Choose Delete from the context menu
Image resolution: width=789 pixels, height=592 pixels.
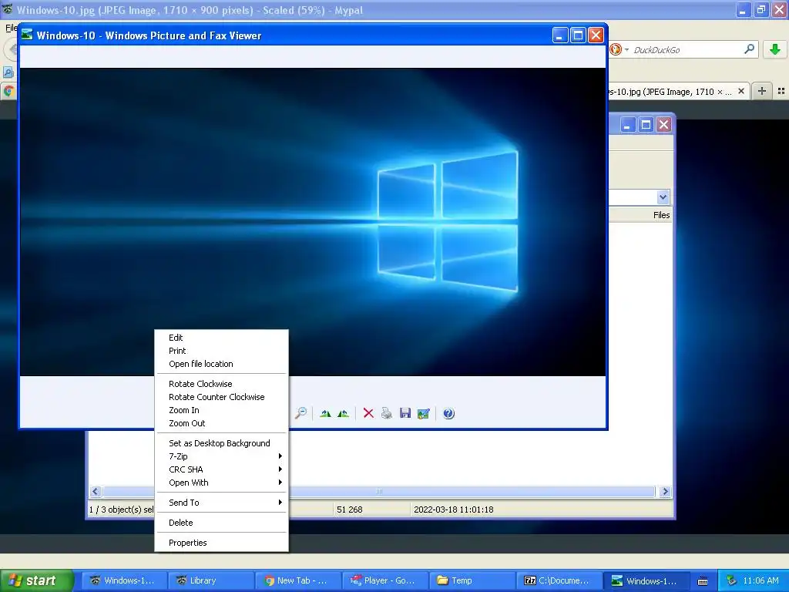tap(221, 523)
